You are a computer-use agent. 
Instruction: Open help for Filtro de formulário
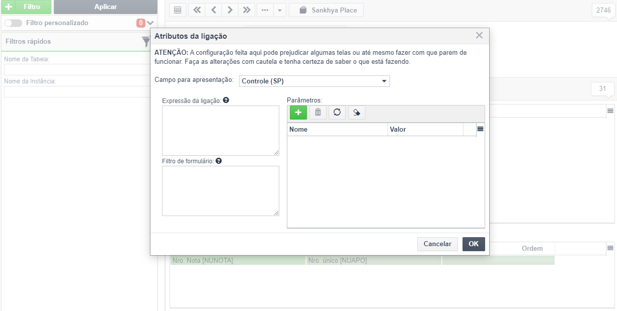(x=218, y=161)
